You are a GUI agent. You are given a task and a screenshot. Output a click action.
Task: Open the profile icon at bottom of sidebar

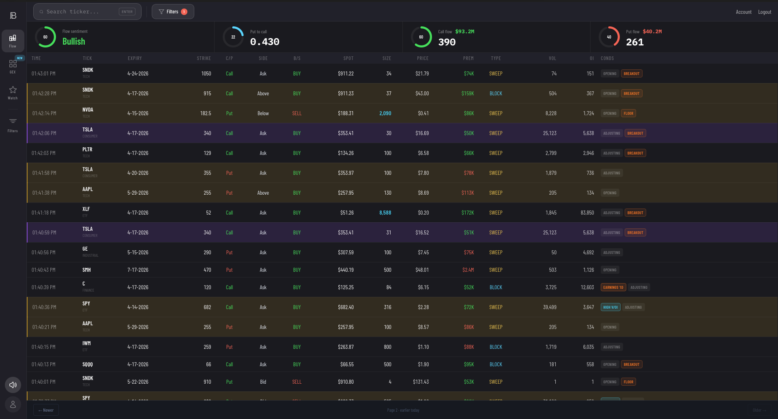click(13, 404)
